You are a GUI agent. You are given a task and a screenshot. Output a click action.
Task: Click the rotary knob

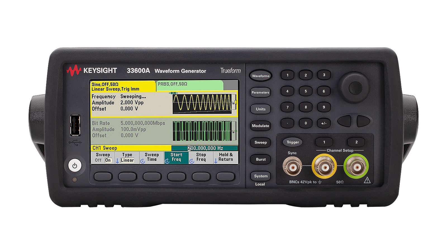tap(355, 88)
